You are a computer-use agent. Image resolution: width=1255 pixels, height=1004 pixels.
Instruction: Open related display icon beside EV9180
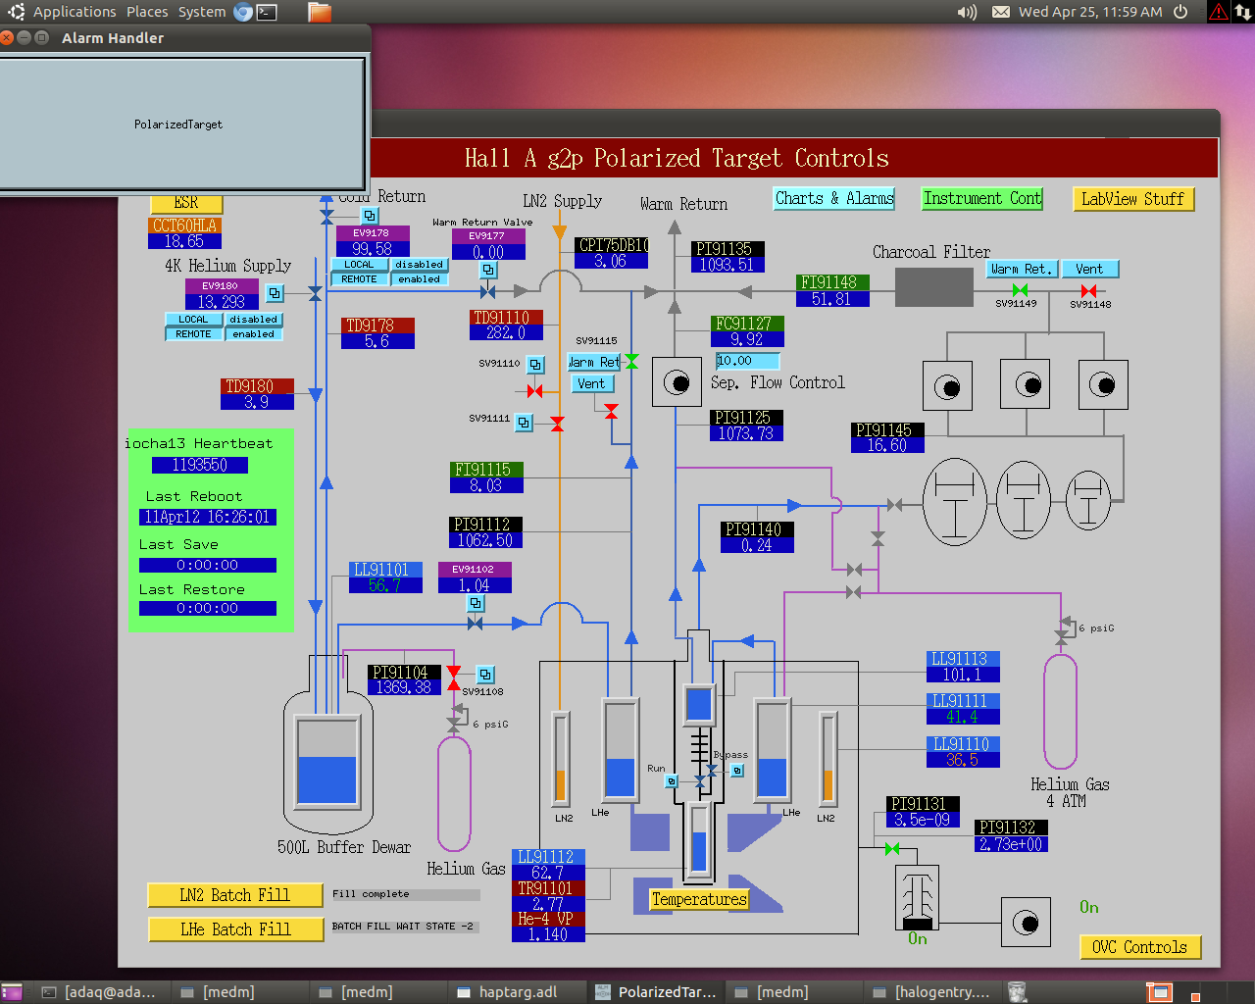[275, 293]
